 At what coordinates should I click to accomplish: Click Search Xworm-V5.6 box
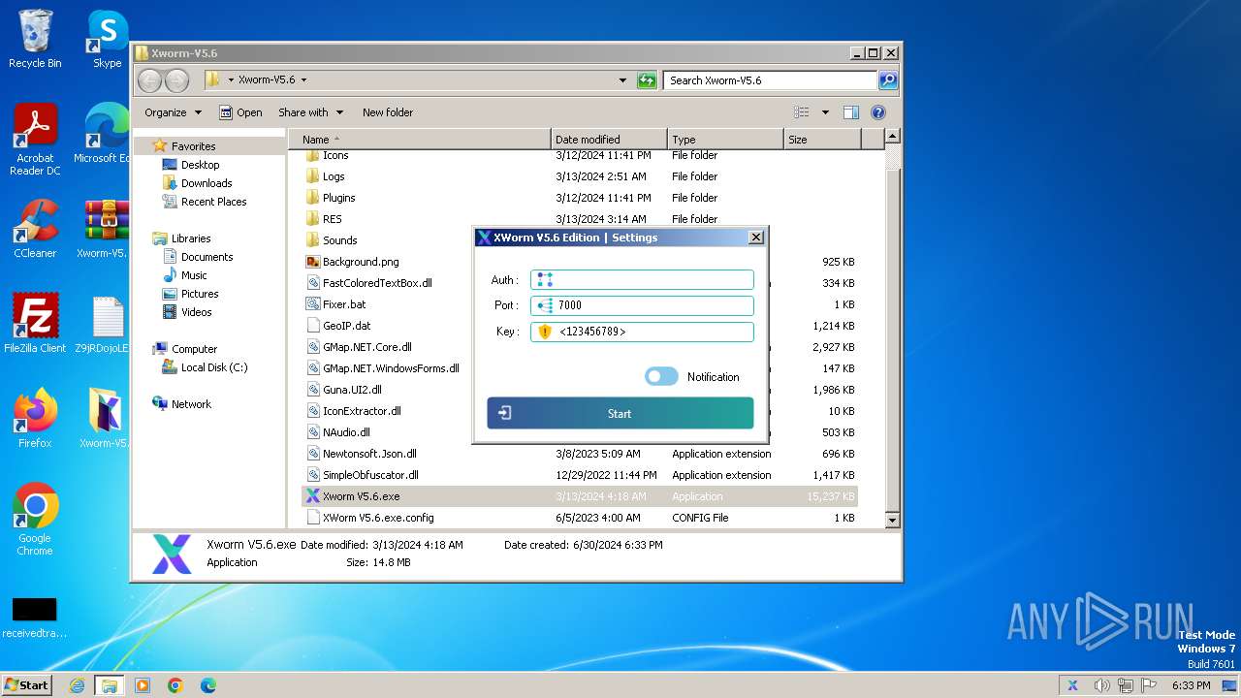point(771,80)
